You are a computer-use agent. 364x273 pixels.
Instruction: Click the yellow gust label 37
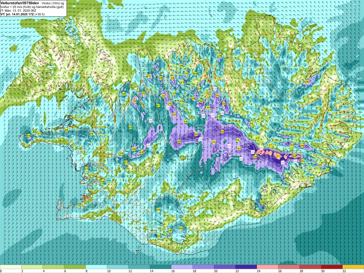(278, 156)
